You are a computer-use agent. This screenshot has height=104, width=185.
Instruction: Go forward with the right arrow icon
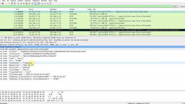coord(24,3)
